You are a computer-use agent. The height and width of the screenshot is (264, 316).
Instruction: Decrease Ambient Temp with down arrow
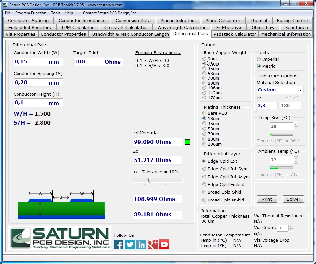tap(296, 162)
